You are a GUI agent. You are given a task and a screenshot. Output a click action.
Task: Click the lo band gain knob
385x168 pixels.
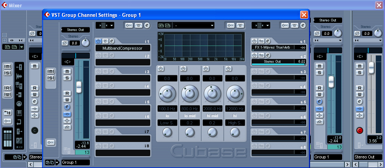click(x=167, y=94)
